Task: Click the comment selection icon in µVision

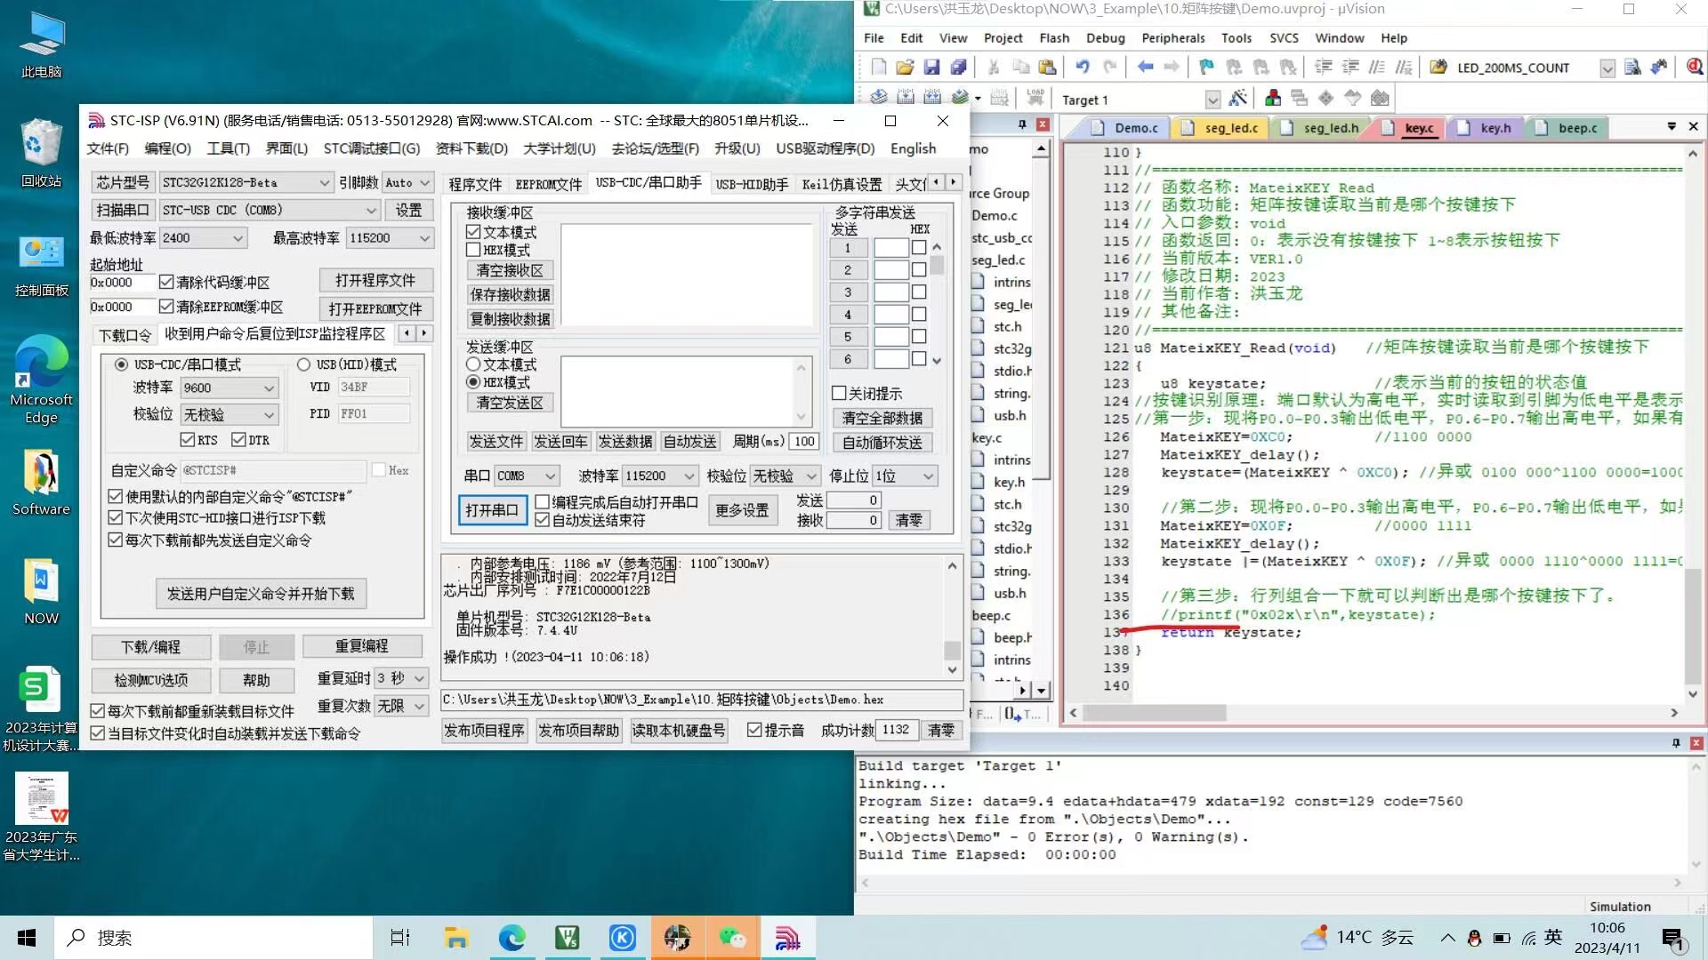Action: pos(1377,68)
